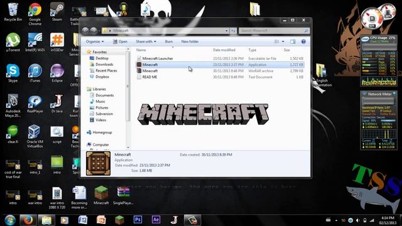Click the New folder button

[190, 41]
